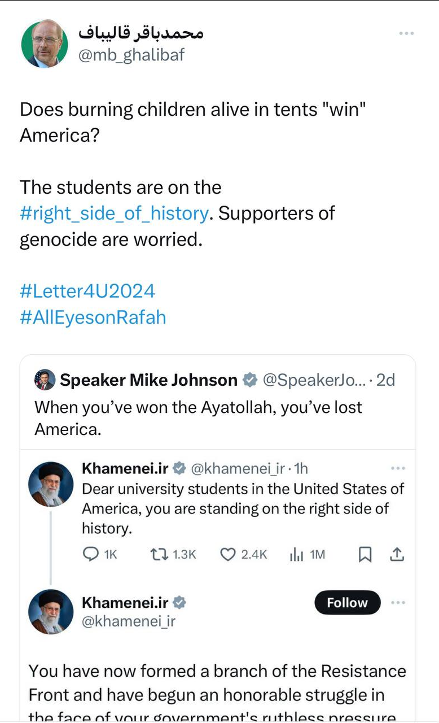Click the Khamenei.ir avatar on first reply
This screenshot has width=439, height=723.
click(51, 484)
